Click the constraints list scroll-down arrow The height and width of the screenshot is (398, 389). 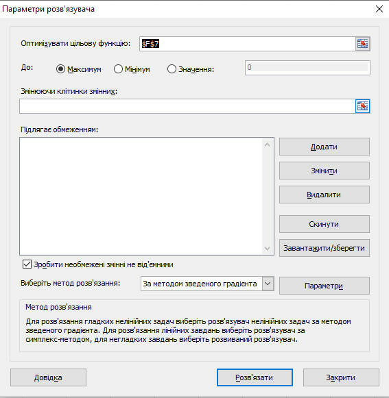tap(267, 248)
